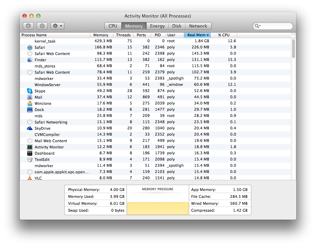
Task: Click the Activity Monitor process icon
Action: coord(30,147)
